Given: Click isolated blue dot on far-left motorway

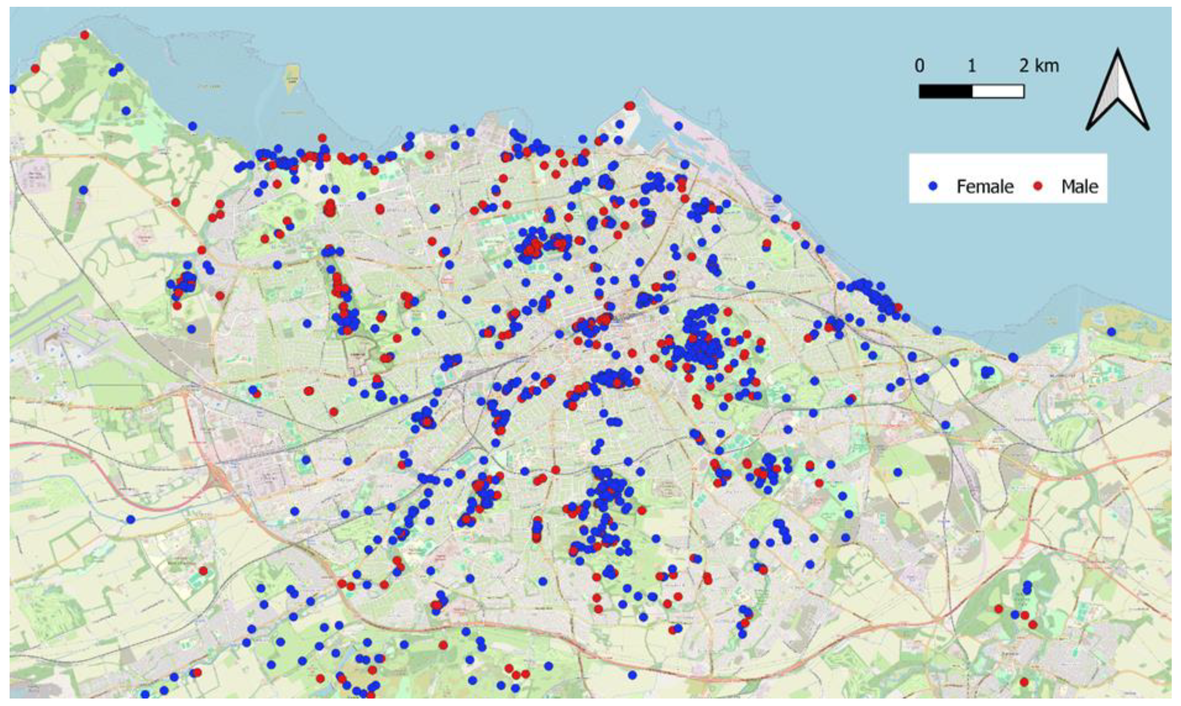Looking at the screenshot, I should pos(130,519).
